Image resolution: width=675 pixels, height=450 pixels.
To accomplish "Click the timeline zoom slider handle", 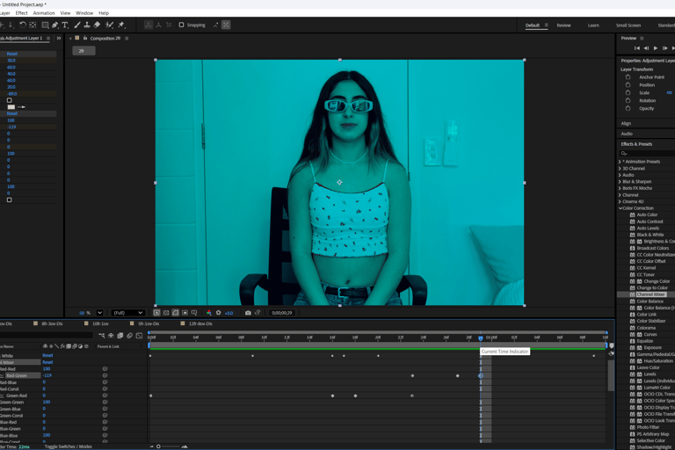I will tap(158, 446).
